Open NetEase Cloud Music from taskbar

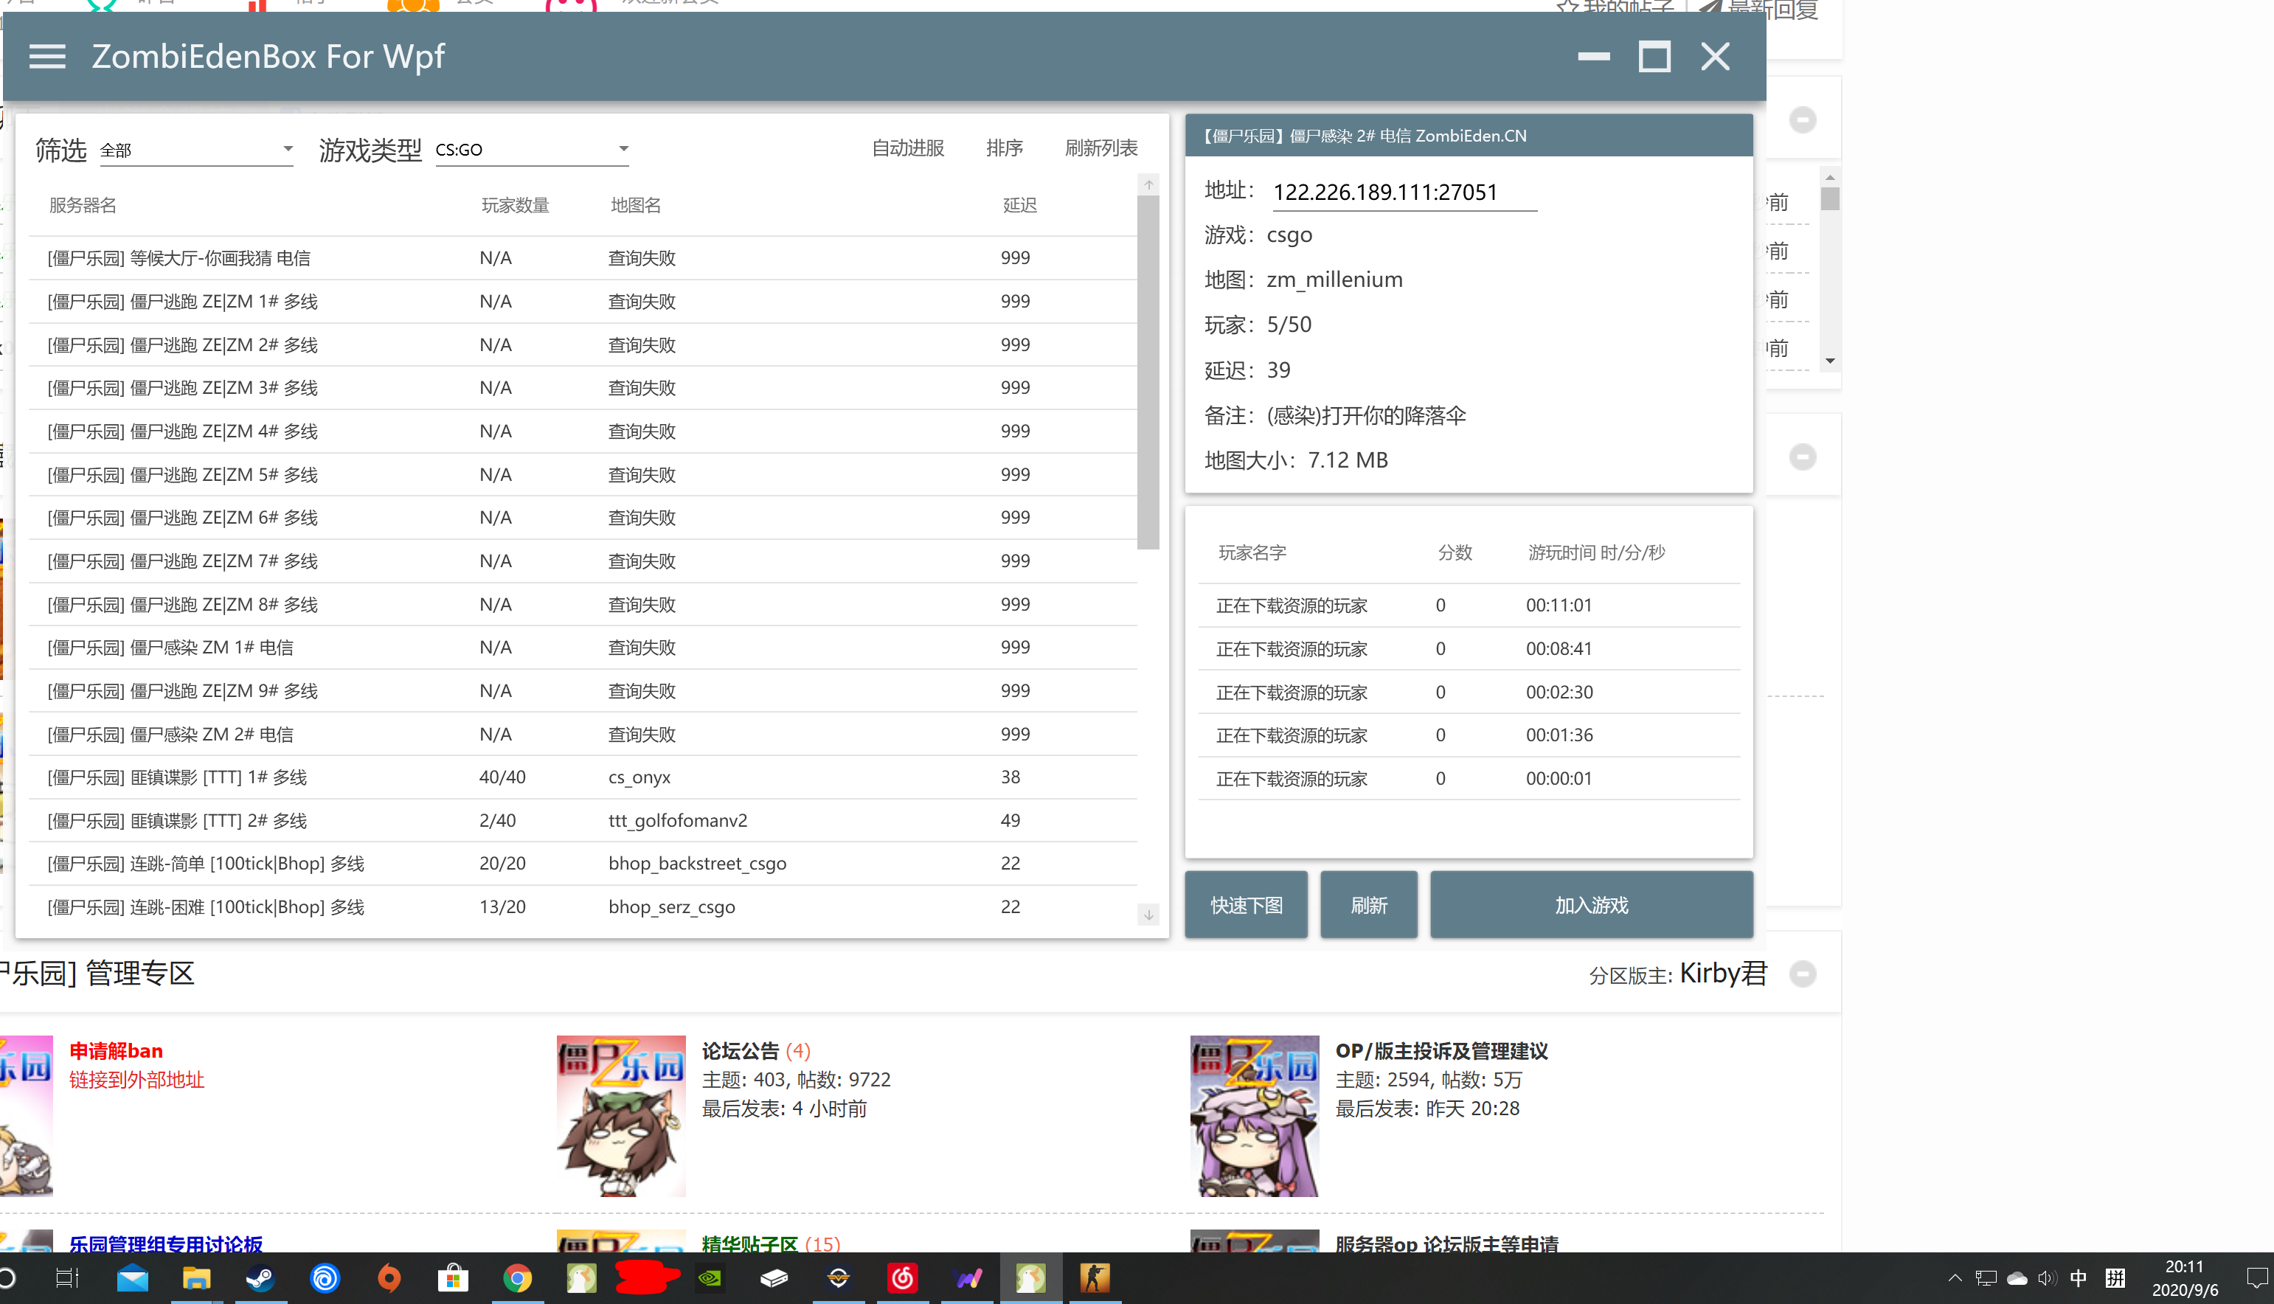pos(903,1278)
